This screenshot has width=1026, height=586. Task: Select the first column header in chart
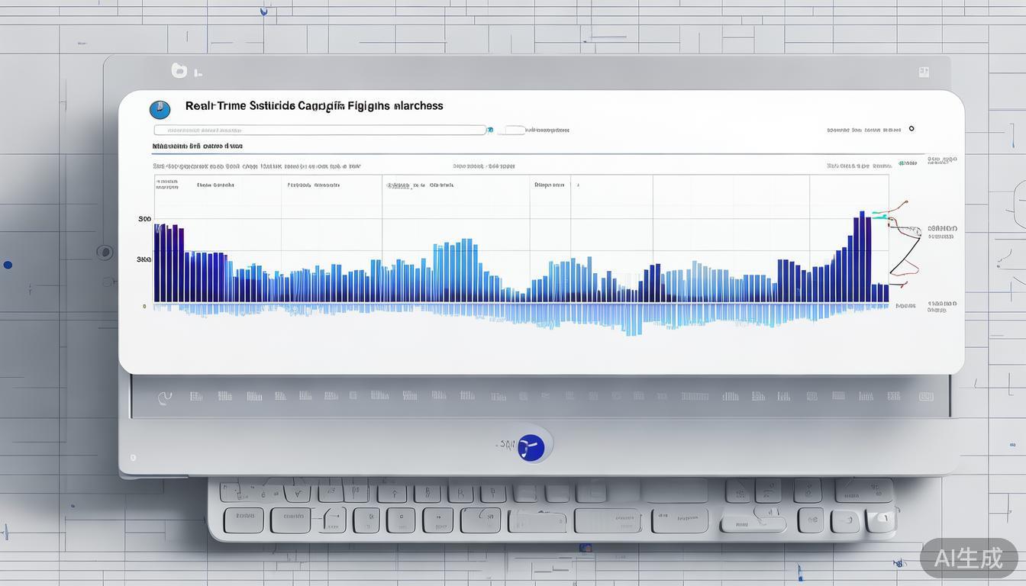click(166, 185)
